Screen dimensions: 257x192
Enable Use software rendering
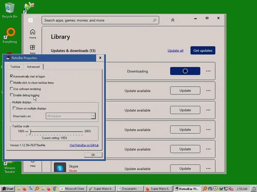click(x=12, y=89)
